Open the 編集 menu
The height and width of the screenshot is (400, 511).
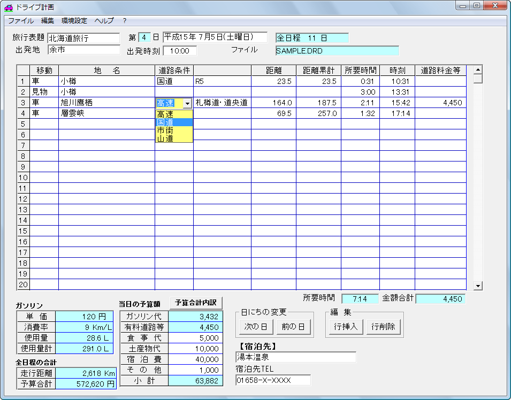pos(48,21)
